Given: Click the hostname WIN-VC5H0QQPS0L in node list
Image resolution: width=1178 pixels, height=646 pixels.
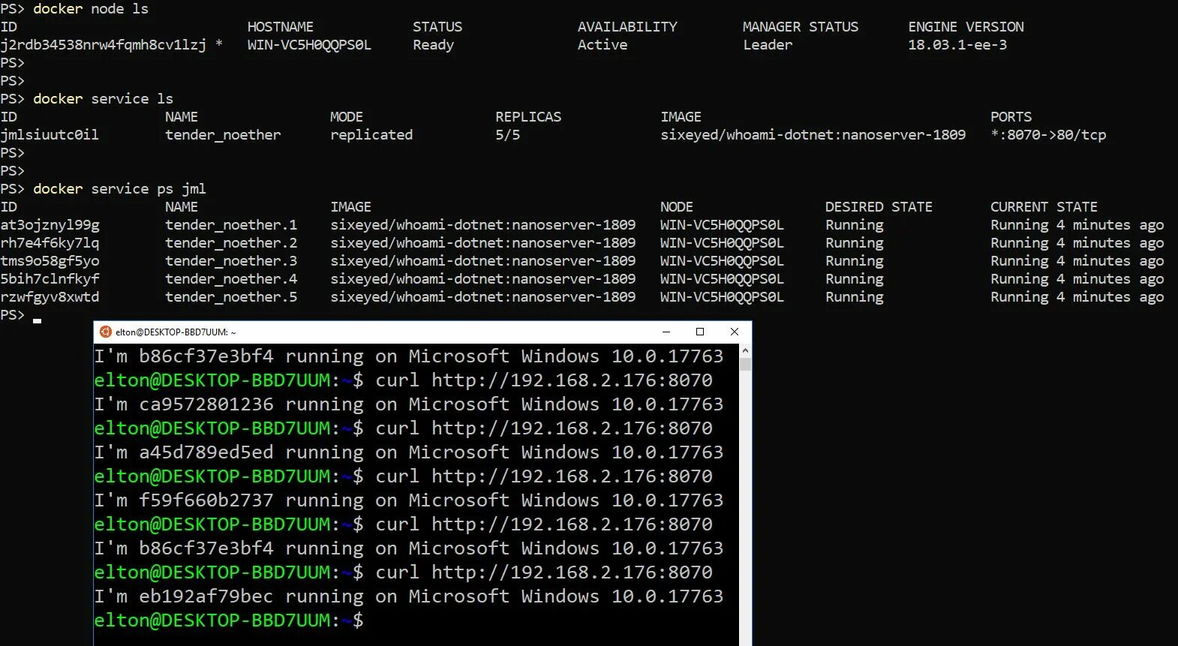Looking at the screenshot, I should coord(309,45).
